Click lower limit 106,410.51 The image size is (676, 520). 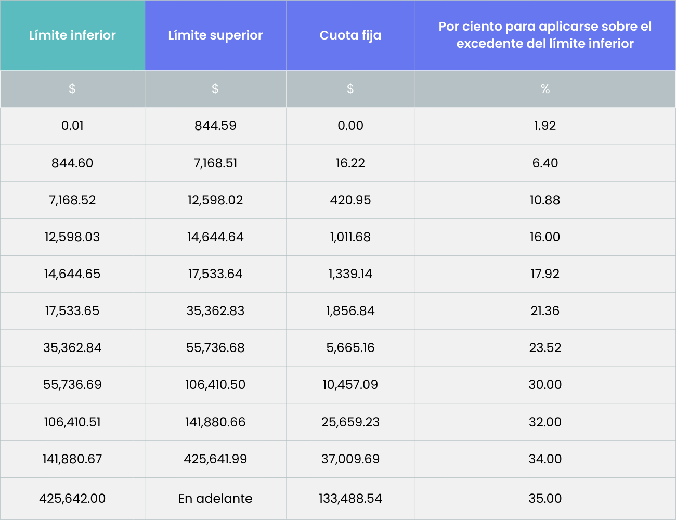point(72,422)
